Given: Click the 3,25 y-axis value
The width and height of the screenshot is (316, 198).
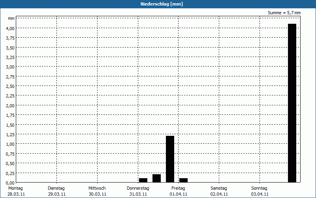Looking at the screenshot, I should tap(10, 57).
